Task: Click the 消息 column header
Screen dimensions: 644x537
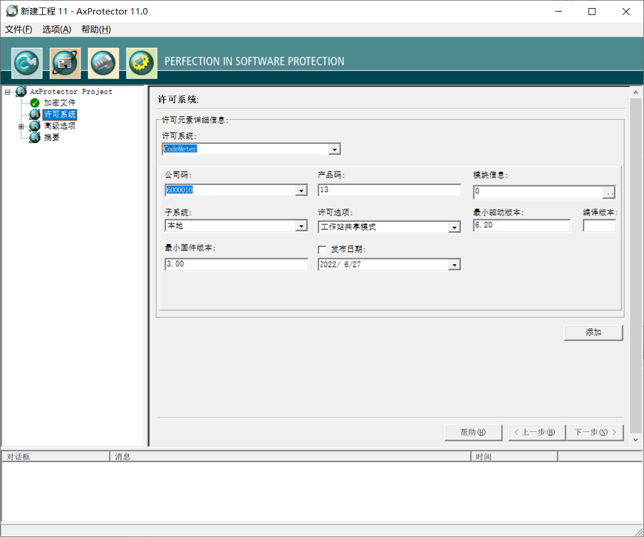Action: 290,457
